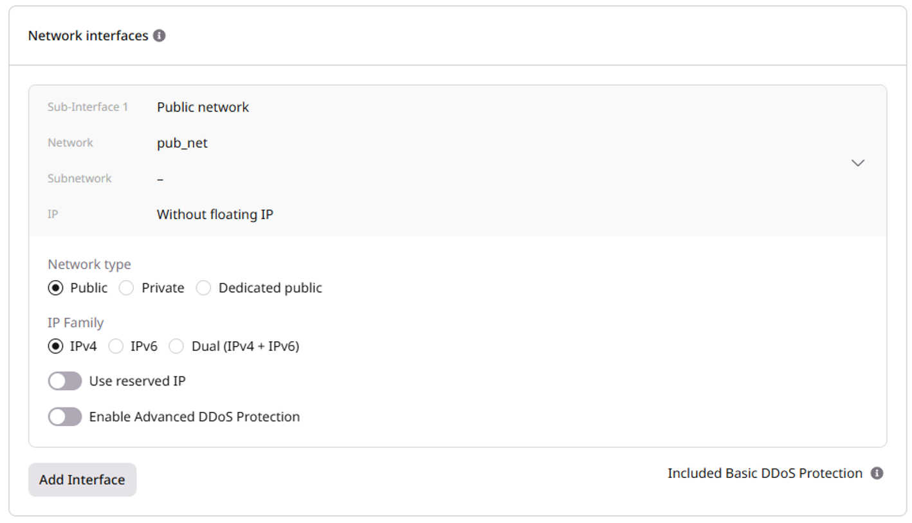912x523 pixels.
Task: Select the Public network type option
Action: click(55, 288)
